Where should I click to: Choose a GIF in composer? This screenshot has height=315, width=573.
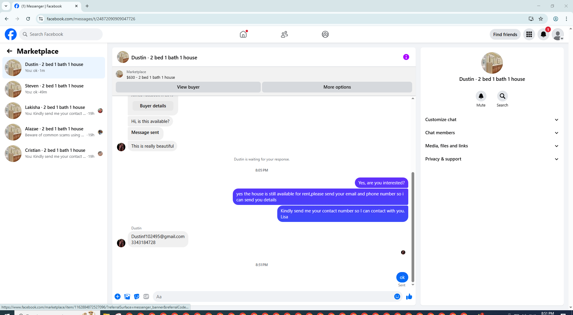click(x=146, y=297)
